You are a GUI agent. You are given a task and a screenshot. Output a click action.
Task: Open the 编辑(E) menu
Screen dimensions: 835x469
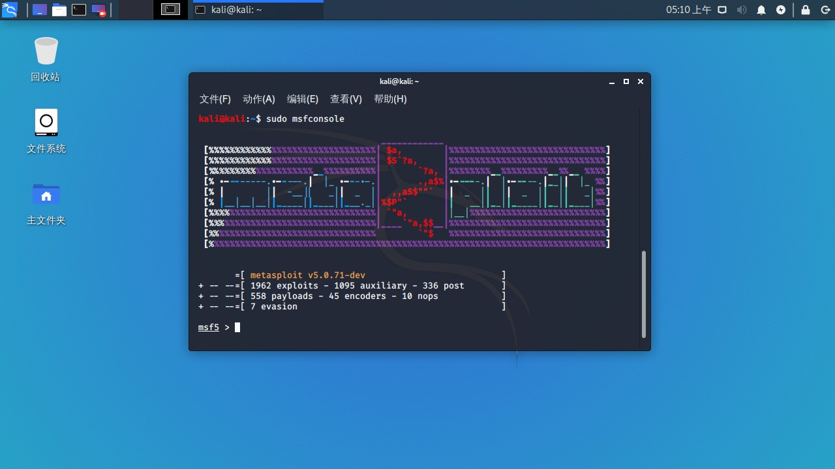(303, 99)
